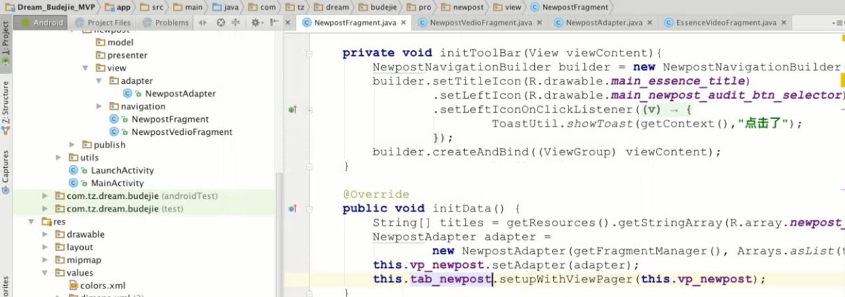845x297 pixels.
Task: Click LaunchActivity class icon in tree
Action: coord(74,171)
